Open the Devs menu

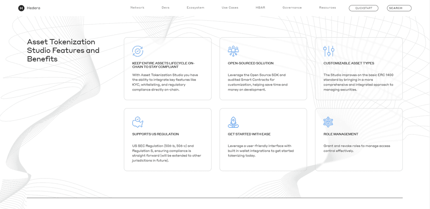pyautogui.click(x=165, y=8)
